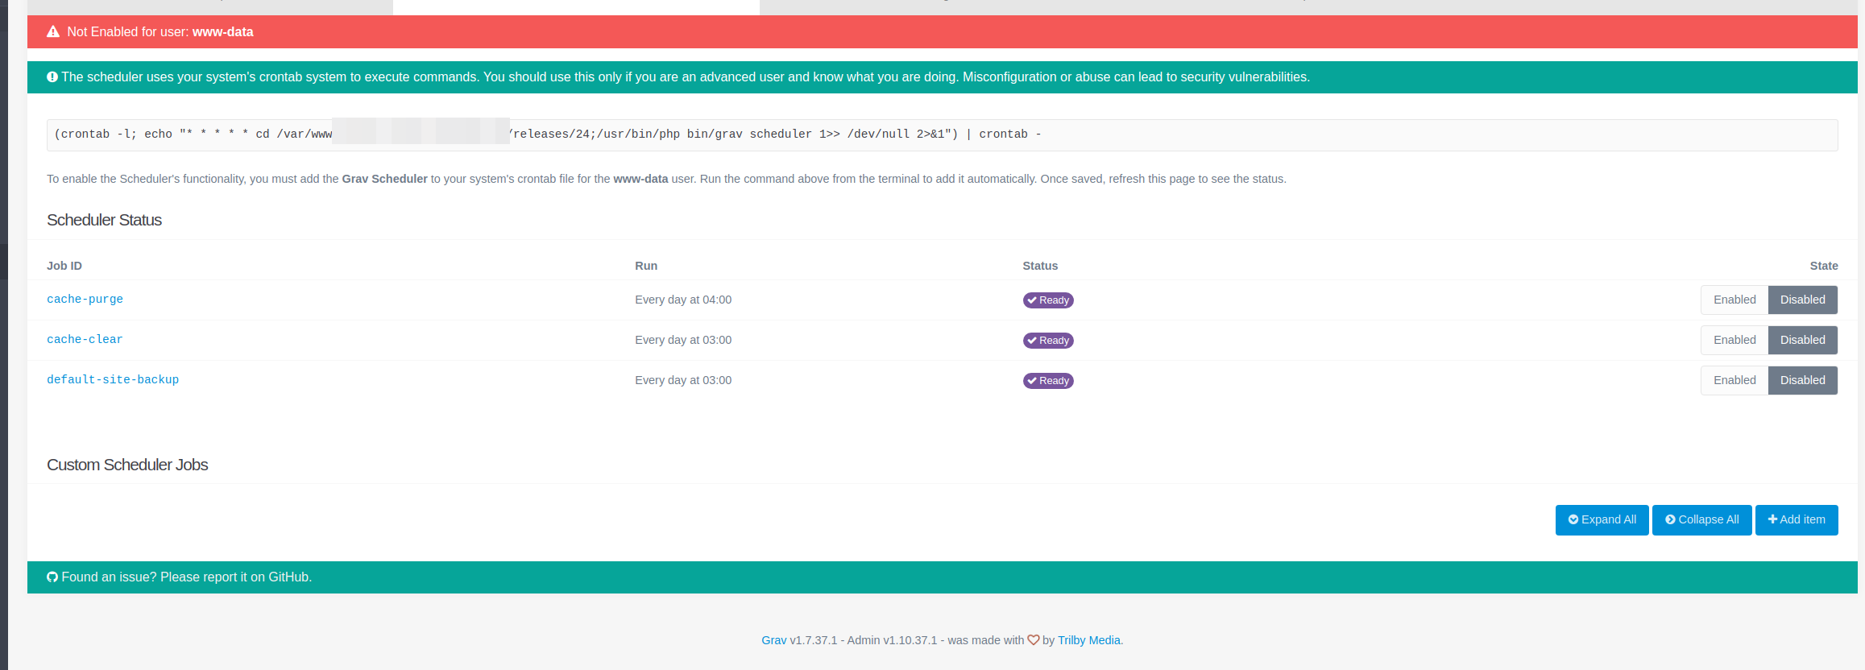
Task: Add a new custom scheduler job item
Action: (1797, 520)
